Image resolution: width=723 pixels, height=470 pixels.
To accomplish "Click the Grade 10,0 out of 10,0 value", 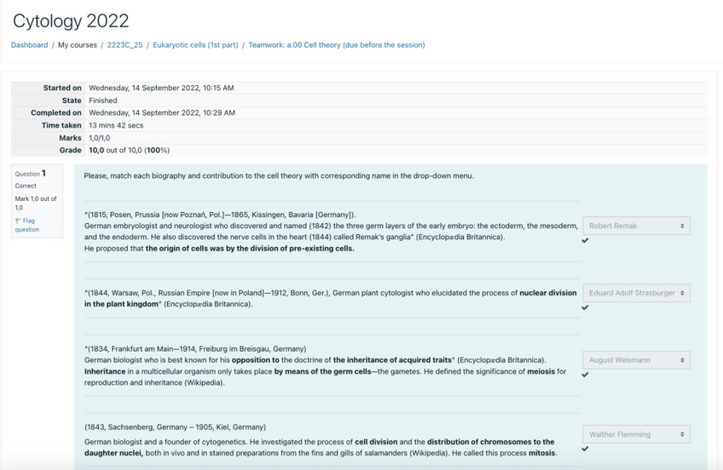I will coord(129,149).
